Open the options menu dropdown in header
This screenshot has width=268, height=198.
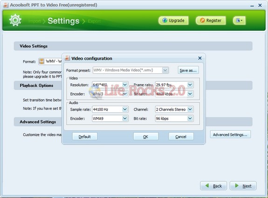coord(239,21)
